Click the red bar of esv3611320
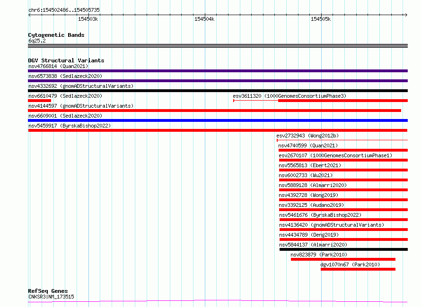The width and height of the screenshot is (421, 307). click(343, 101)
